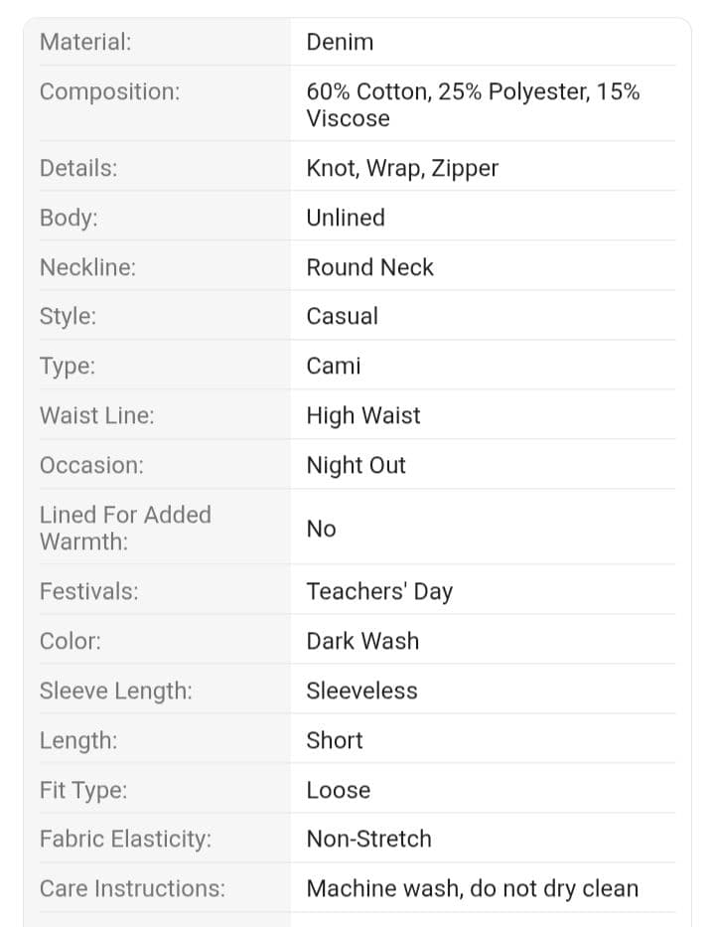The height and width of the screenshot is (927, 715).
Task: Click the Details value Knot, Wrap, Zipper
Action: point(402,169)
